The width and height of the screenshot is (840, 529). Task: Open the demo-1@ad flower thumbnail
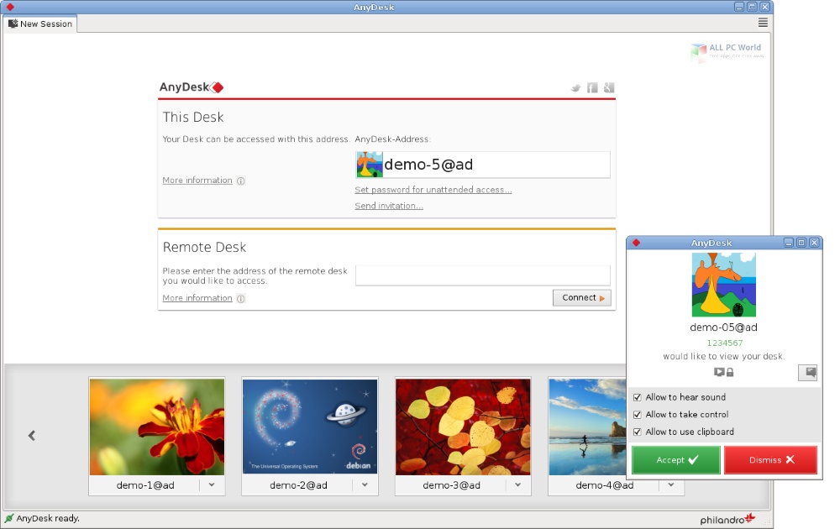[x=157, y=427]
